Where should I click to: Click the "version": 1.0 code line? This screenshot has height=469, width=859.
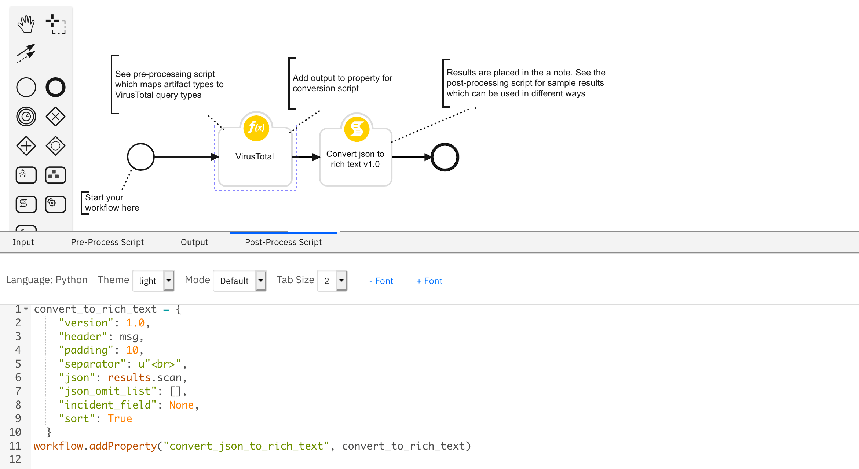click(x=104, y=323)
